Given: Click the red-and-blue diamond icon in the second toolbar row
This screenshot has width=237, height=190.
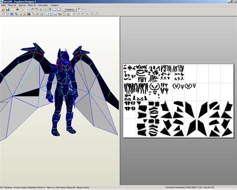Looking at the screenshot, I should coord(16,14).
